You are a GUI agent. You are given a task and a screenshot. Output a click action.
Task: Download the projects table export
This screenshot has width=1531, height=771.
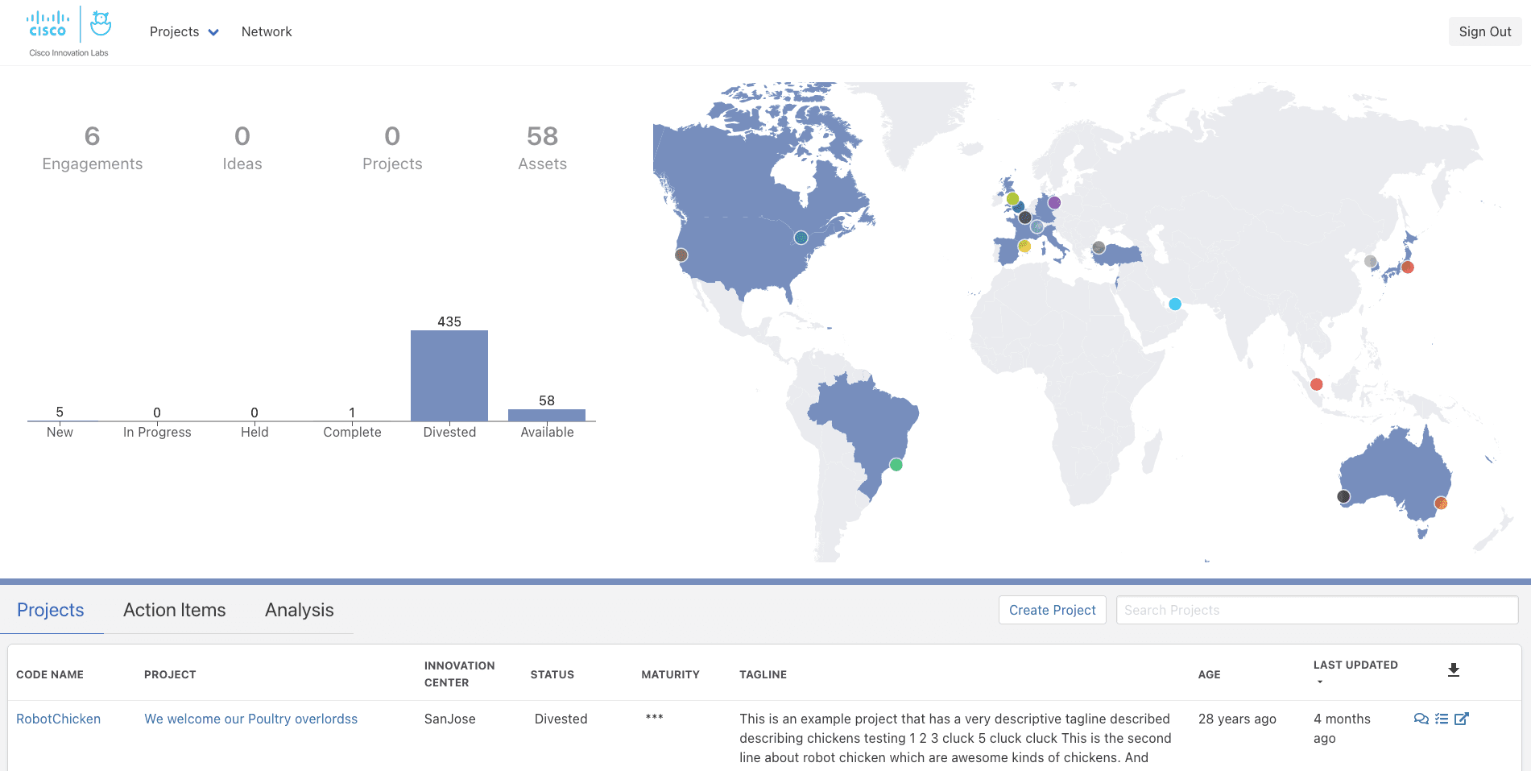[x=1454, y=668]
